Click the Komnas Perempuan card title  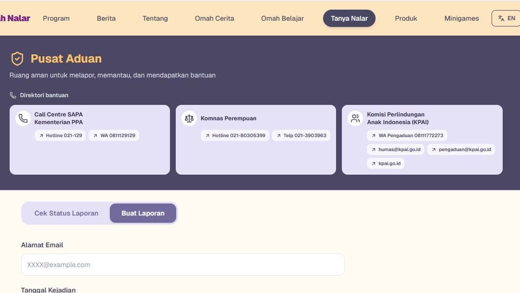pyautogui.click(x=229, y=118)
